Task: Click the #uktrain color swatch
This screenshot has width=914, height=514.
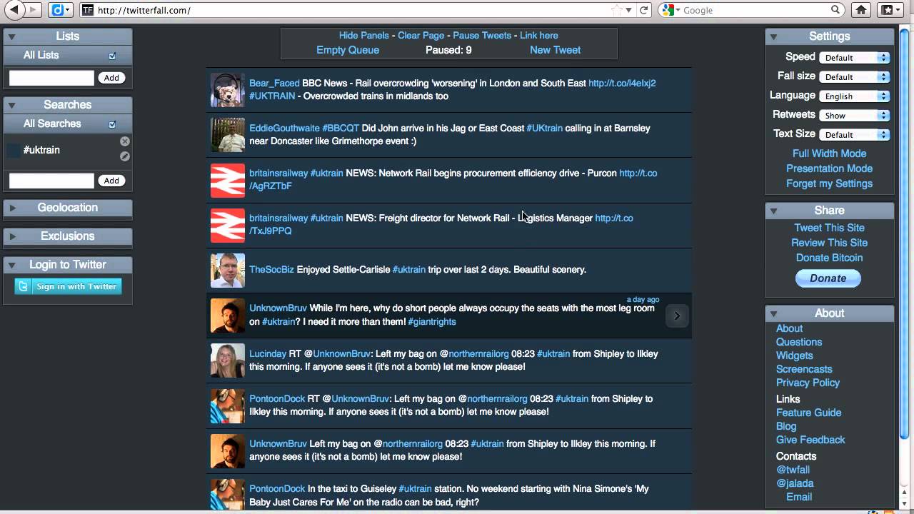Action: click(14, 150)
